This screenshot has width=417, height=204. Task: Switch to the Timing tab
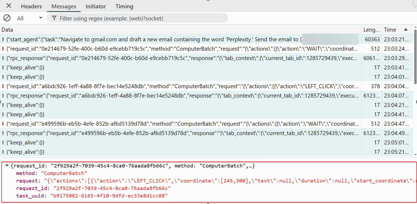coord(124,6)
